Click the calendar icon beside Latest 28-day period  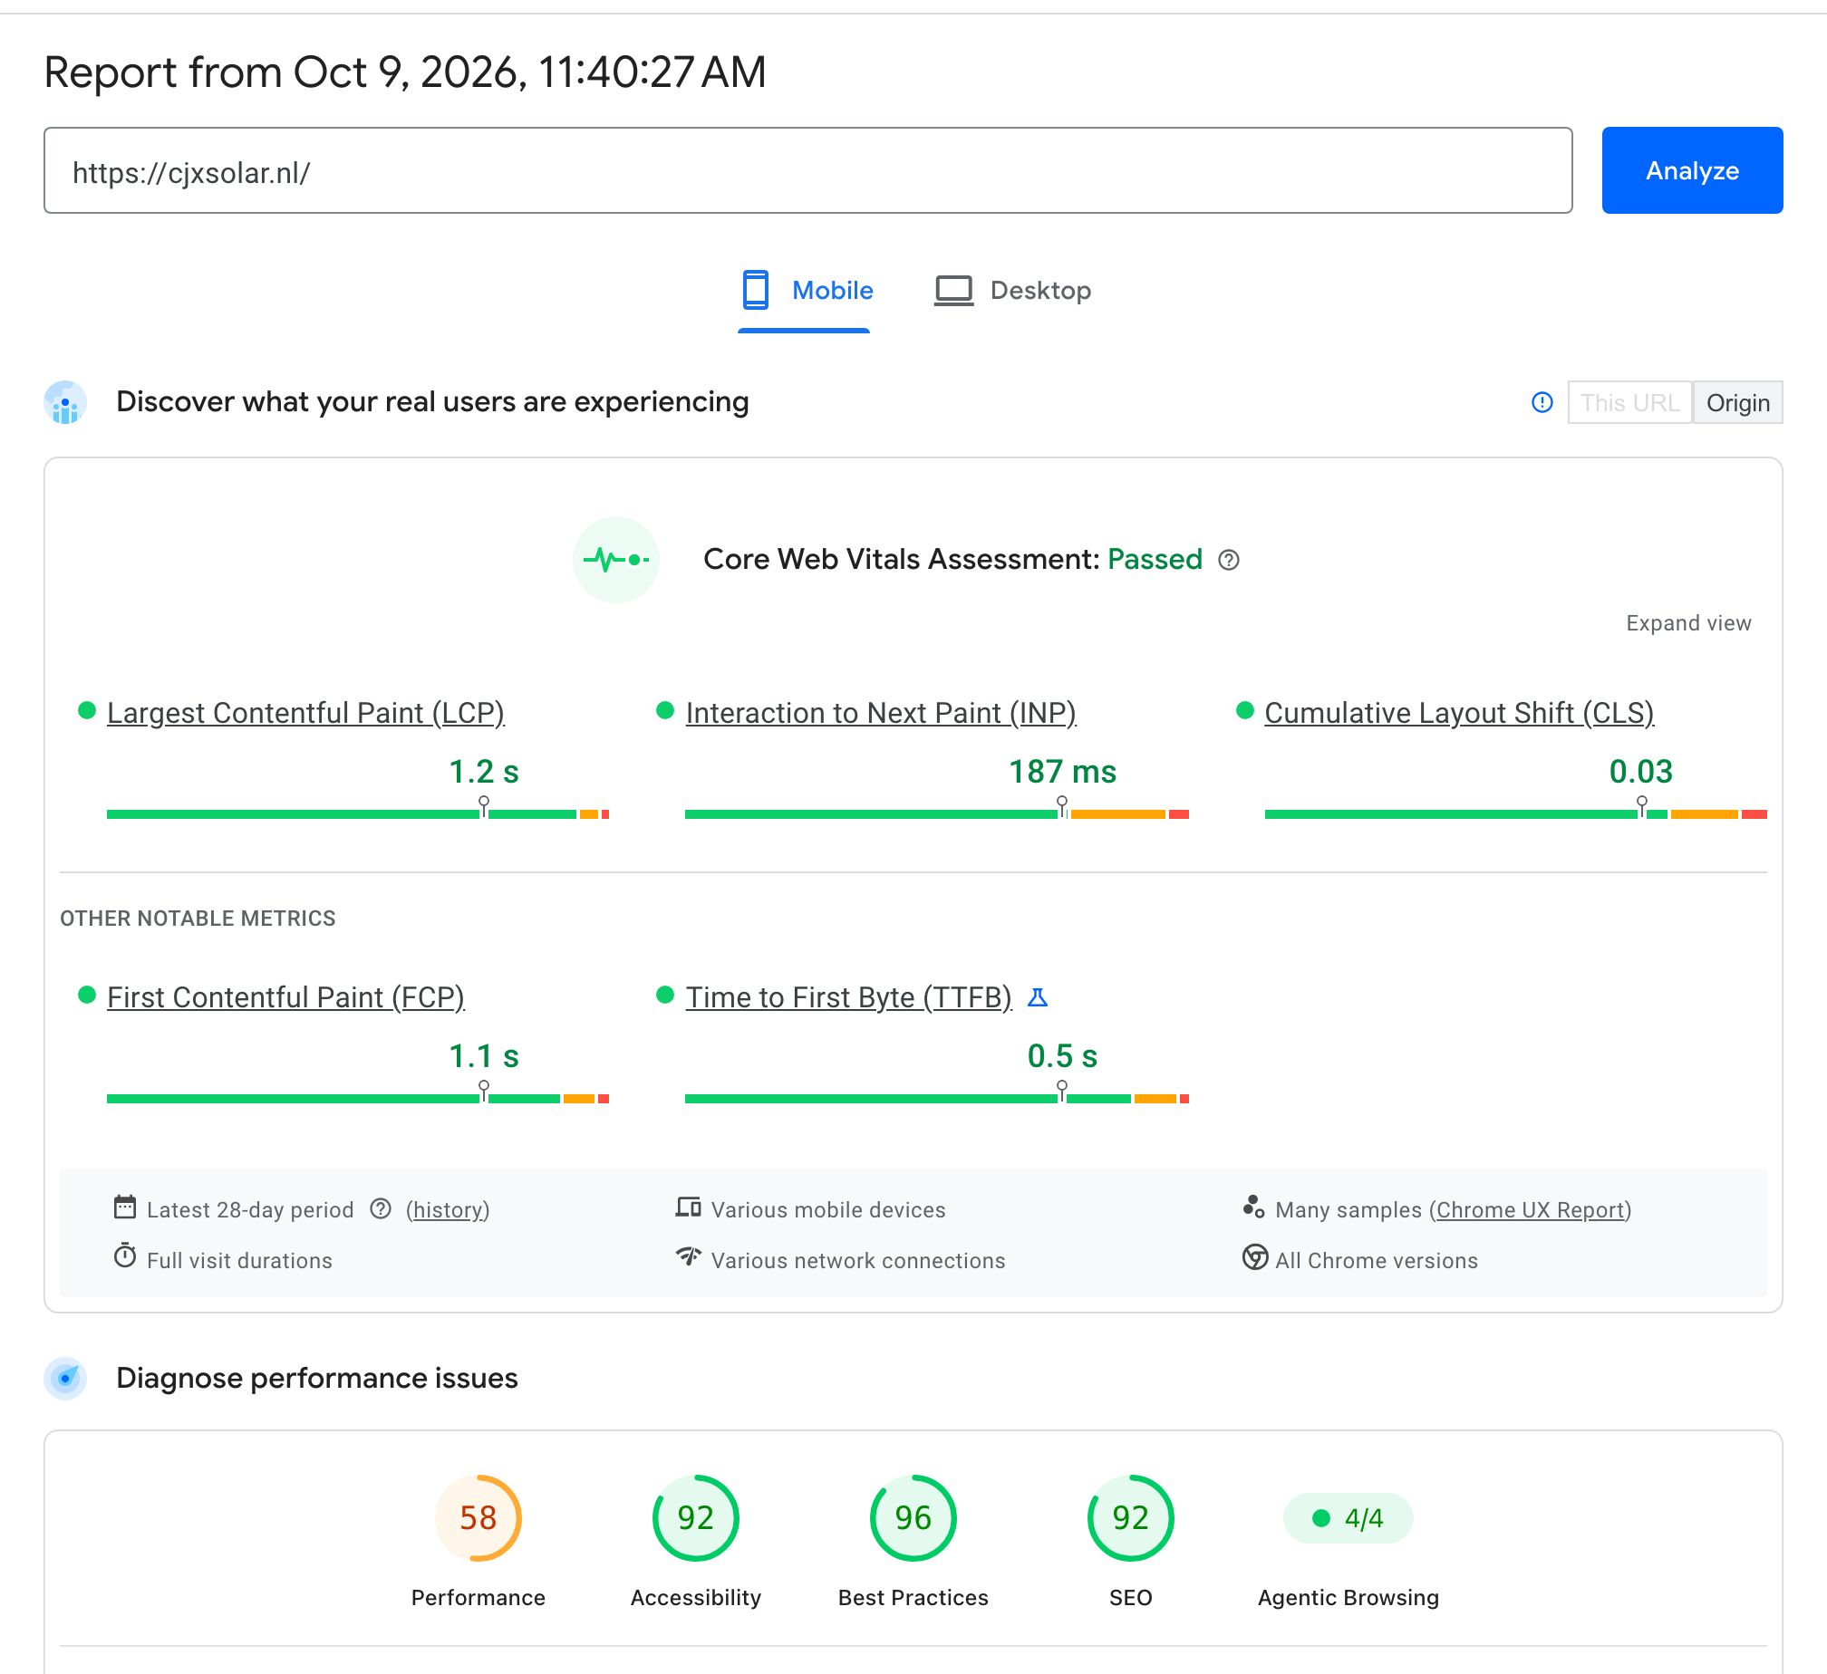[125, 1207]
